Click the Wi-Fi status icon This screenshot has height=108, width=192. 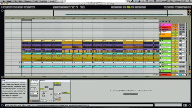click(155, 1)
